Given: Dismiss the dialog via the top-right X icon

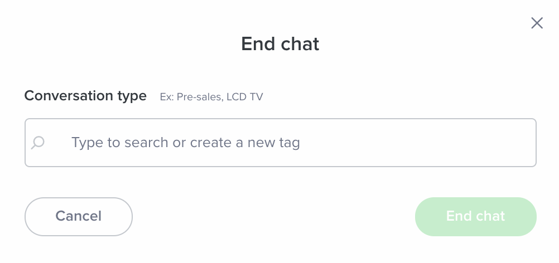Looking at the screenshot, I should click(537, 23).
